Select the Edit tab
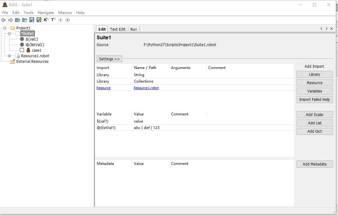This screenshot has width=338, height=215. coord(102,29)
